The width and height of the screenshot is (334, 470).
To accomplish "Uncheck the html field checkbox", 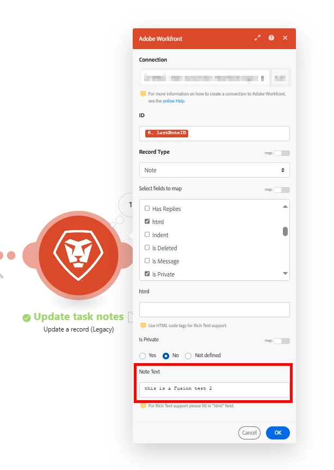I will [x=147, y=221].
